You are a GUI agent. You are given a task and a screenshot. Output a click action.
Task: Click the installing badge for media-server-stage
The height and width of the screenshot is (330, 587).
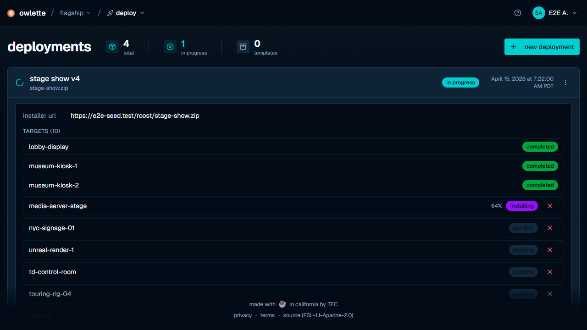point(522,206)
